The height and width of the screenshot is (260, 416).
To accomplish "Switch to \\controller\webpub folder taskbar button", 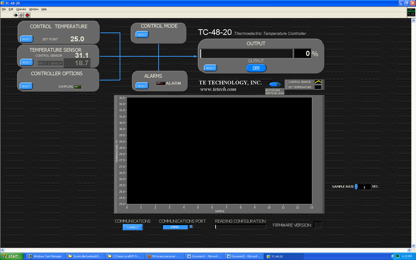I will pyautogui.click(x=85, y=256).
